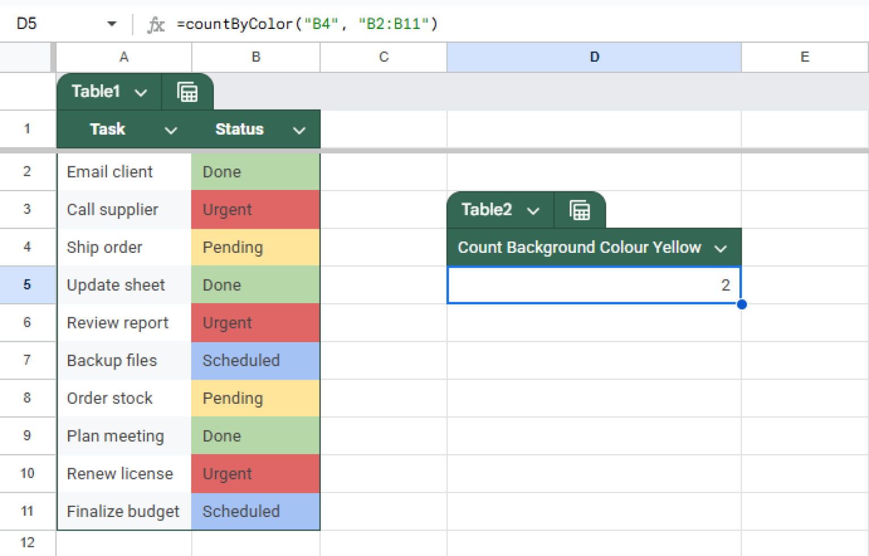Click the fx functions icon

(x=156, y=24)
